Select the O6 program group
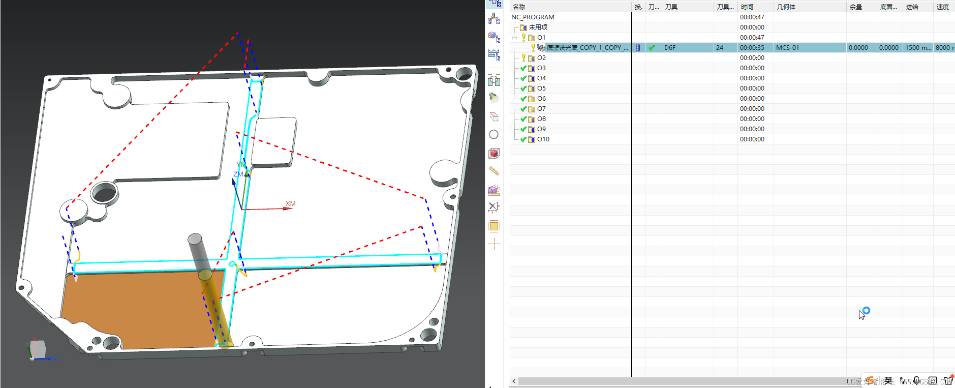The height and width of the screenshot is (388, 955). click(x=541, y=99)
